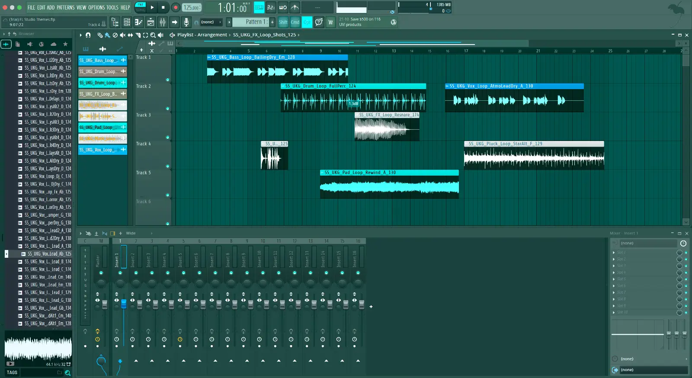Screen dimensions: 692x378
Task: Open the shopping cart content library icon
Action: coord(330,22)
